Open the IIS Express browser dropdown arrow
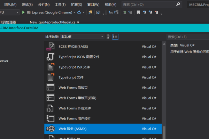Viewport: 209px width, 139px height. [75, 13]
